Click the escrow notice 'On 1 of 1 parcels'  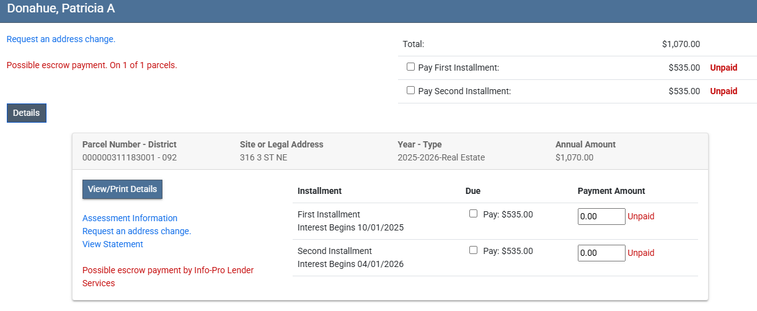coord(91,65)
